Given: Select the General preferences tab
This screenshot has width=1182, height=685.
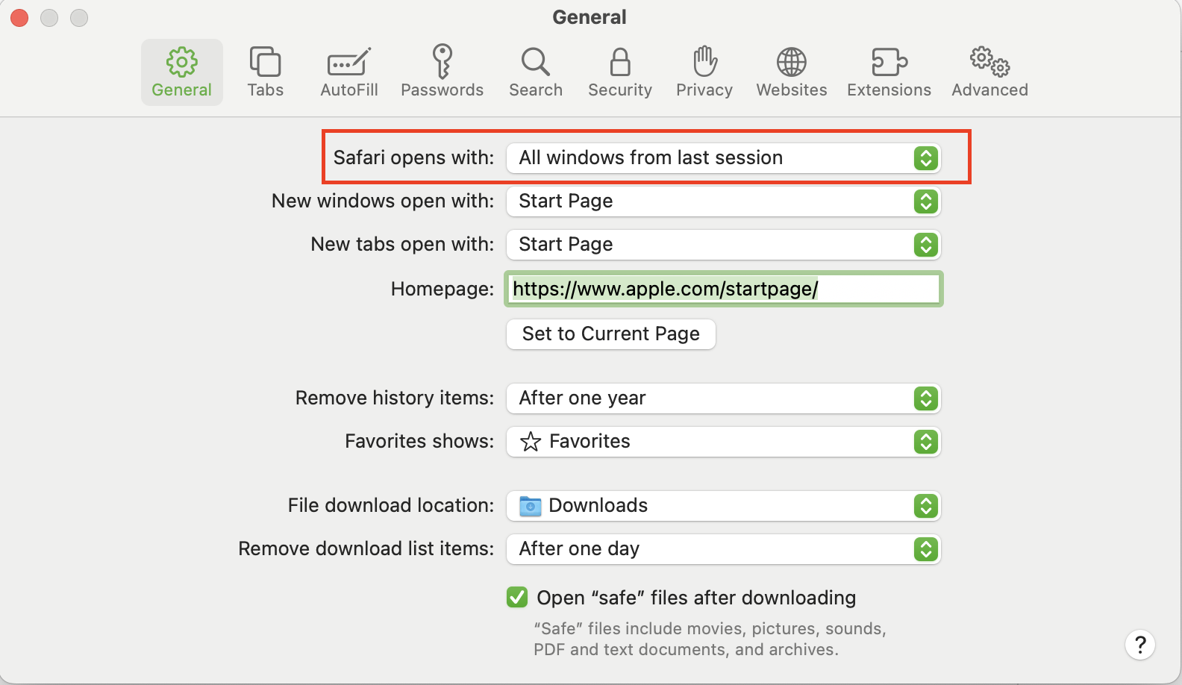Looking at the screenshot, I should point(181,72).
